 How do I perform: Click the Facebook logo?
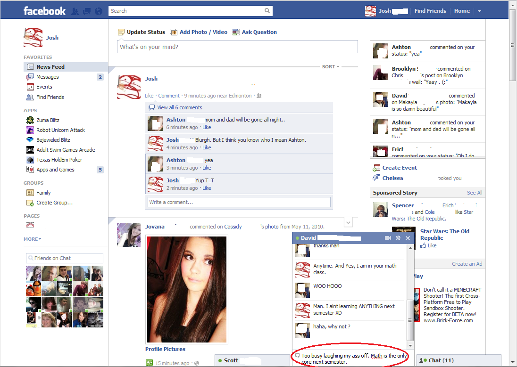click(x=44, y=11)
